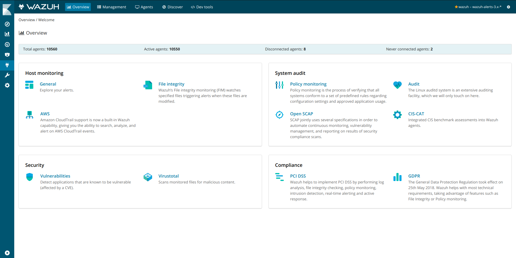The image size is (516, 258).
Task: Click the 'Compliance' section heading
Action: click(x=289, y=165)
